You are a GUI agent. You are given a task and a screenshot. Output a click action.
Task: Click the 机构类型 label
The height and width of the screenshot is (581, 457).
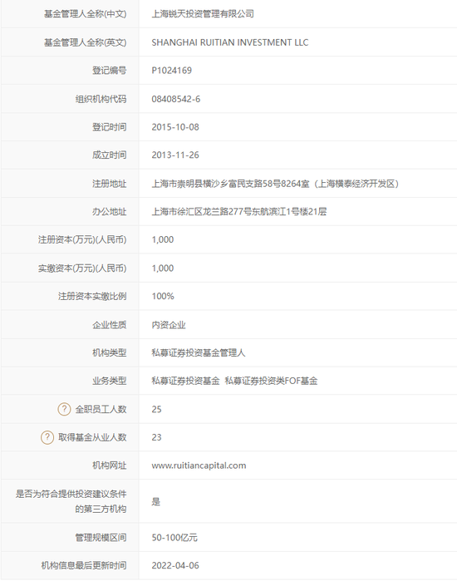[110, 352]
